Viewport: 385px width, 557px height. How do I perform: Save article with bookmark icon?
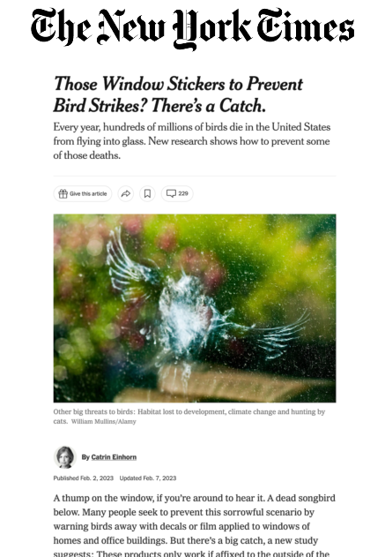click(x=147, y=193)
